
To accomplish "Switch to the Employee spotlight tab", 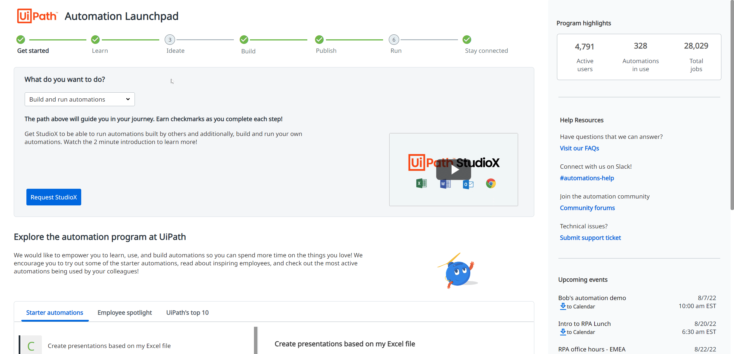I will [x=125, y=312].
